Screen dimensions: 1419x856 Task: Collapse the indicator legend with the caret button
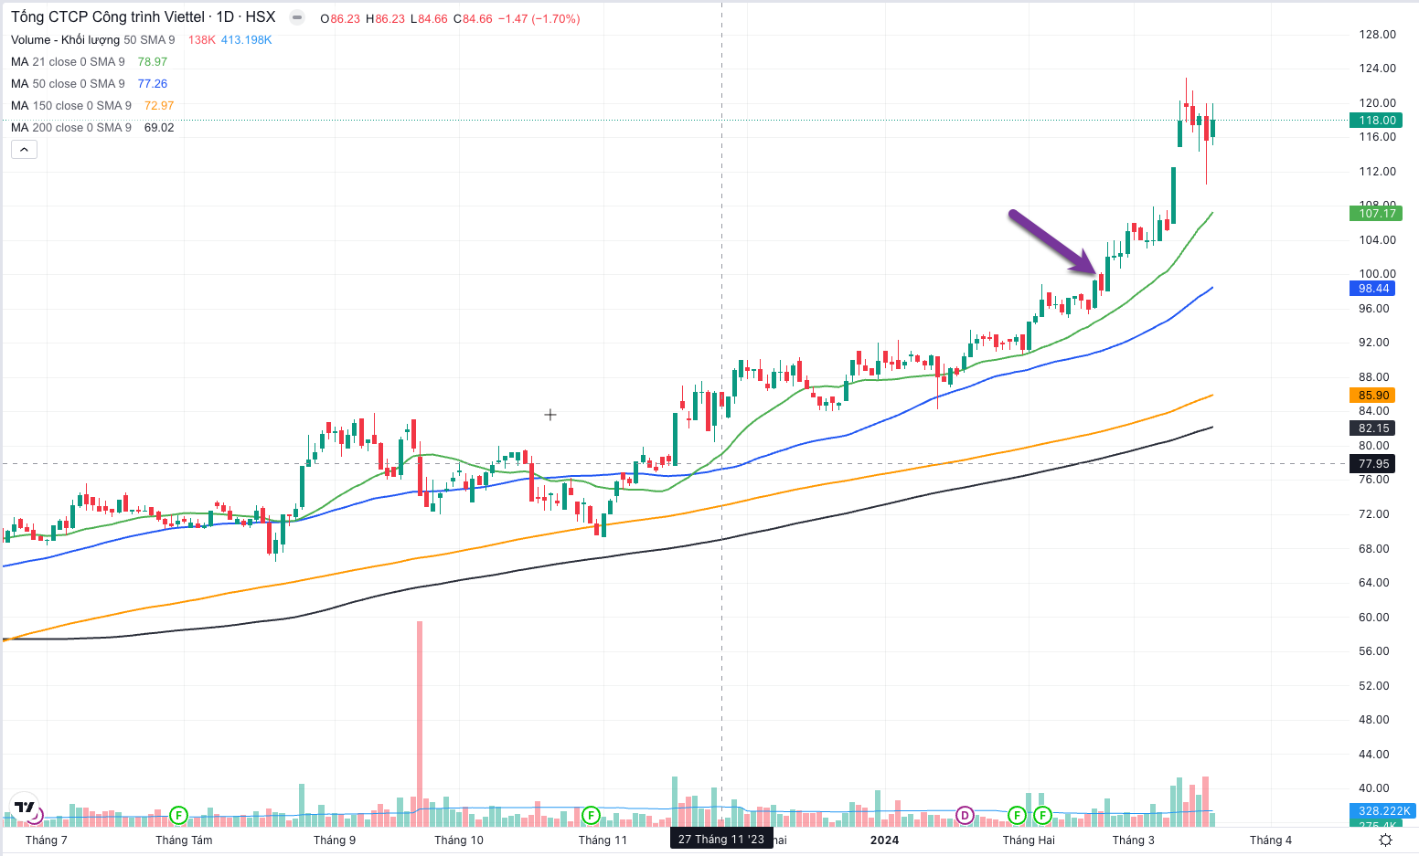click(x=24, y=150)
